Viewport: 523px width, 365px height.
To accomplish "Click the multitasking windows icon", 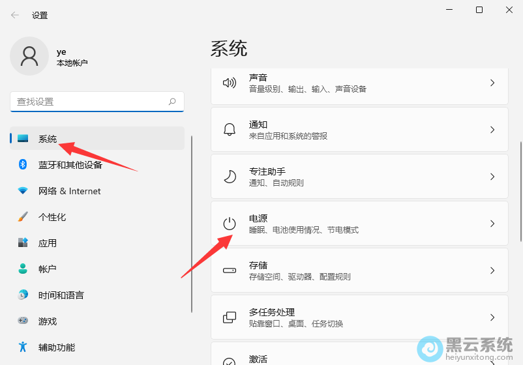I will point(229,317).
